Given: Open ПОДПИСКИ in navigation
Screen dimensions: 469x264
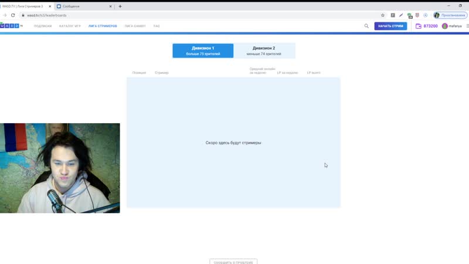Looking at the screenshot, I should click(x=43, y=26).
